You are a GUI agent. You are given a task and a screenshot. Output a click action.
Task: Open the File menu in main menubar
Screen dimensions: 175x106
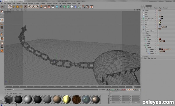click(1, 3)
